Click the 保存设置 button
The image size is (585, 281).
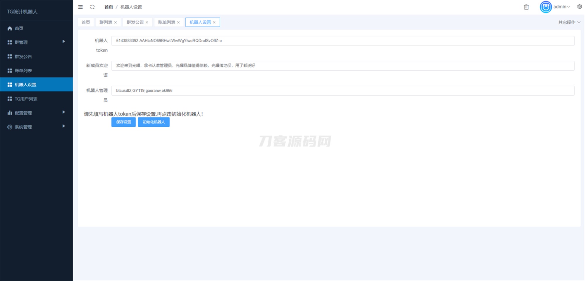[x=123, y=122]
